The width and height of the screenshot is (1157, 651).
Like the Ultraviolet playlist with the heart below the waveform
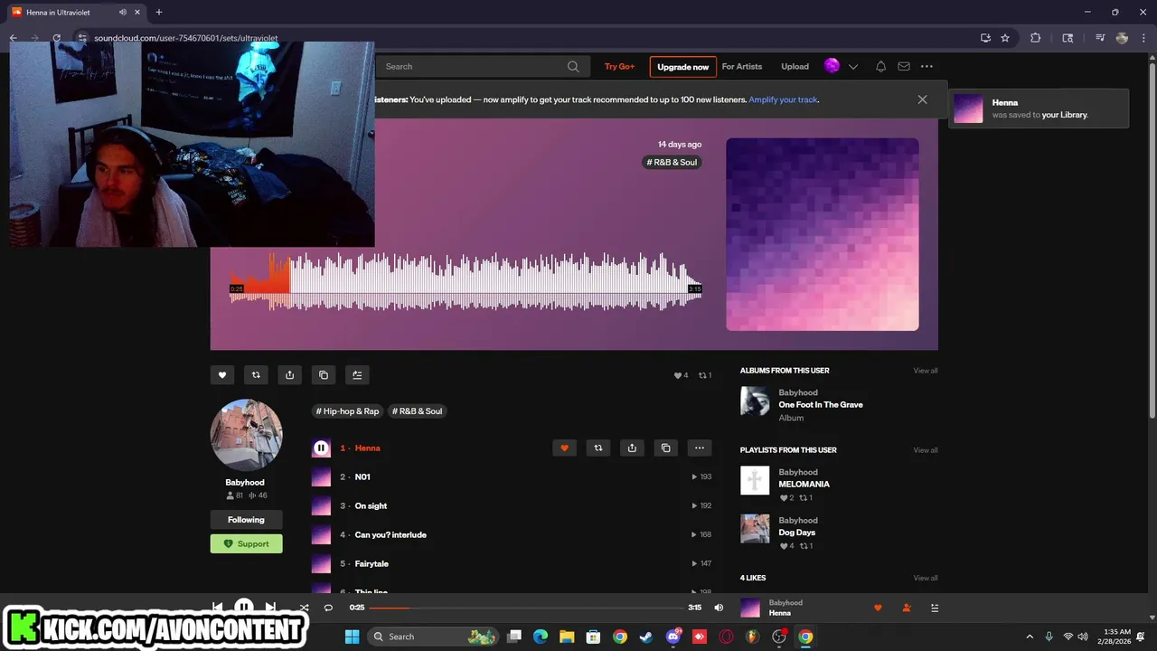(222, 375)
